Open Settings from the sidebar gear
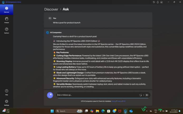The image size is (183, 114). click(x=7, y=103)
